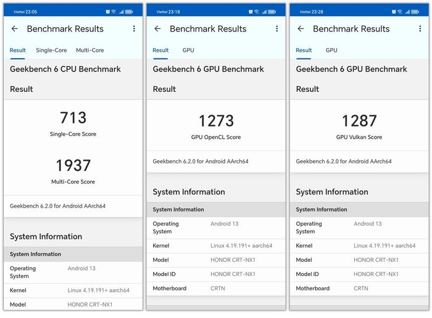Screen dimensions: 432x318
Task: Tap Kernel Linux value in CPU screen
Action: pos(98,290)
